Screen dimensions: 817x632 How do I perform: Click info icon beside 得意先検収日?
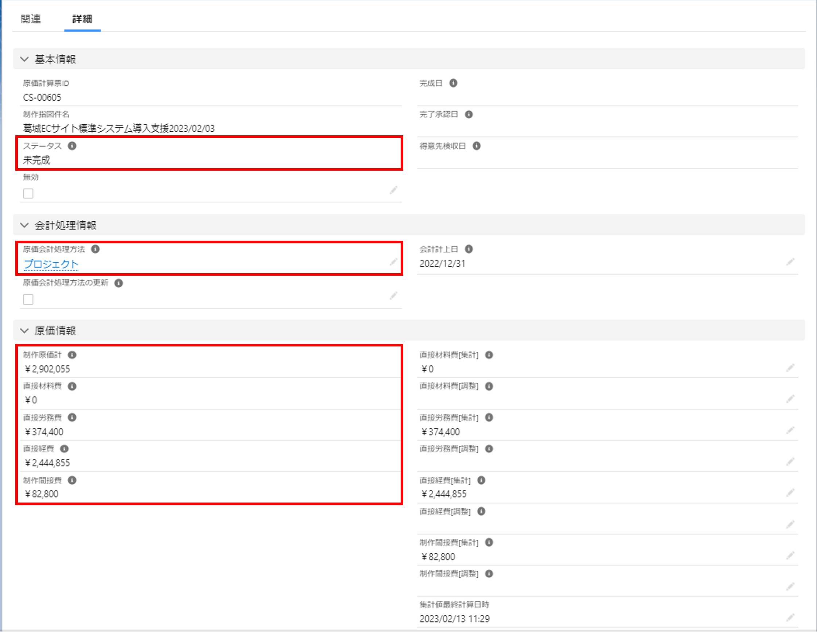click(x=476, y=146)
